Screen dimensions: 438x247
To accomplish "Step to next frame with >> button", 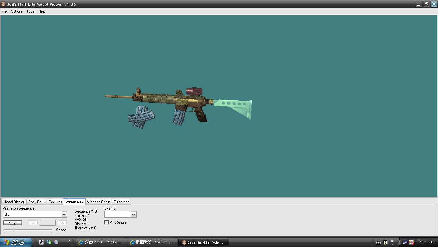I will click(62, 223).
